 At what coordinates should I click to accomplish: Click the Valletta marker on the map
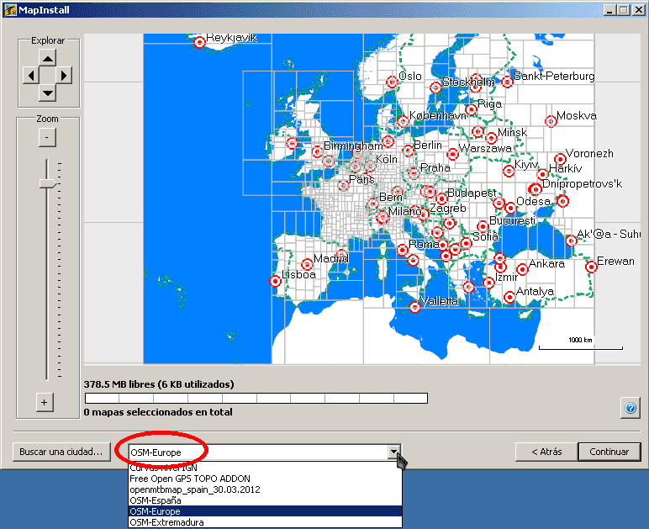[414, 307]
